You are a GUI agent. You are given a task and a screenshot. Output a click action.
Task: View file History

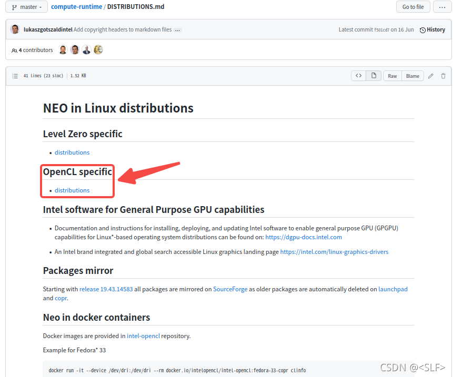(432, 30)
